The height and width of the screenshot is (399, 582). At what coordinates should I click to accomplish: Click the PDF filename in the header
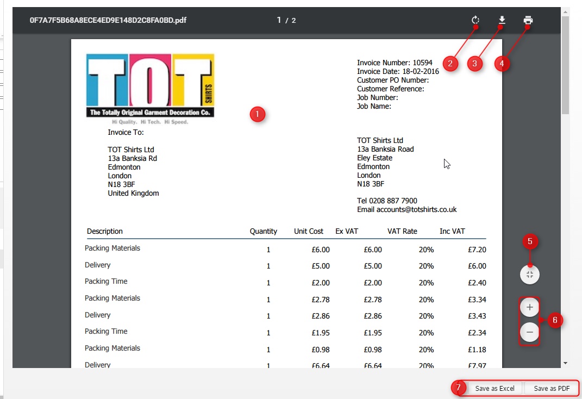pos(108,21)
